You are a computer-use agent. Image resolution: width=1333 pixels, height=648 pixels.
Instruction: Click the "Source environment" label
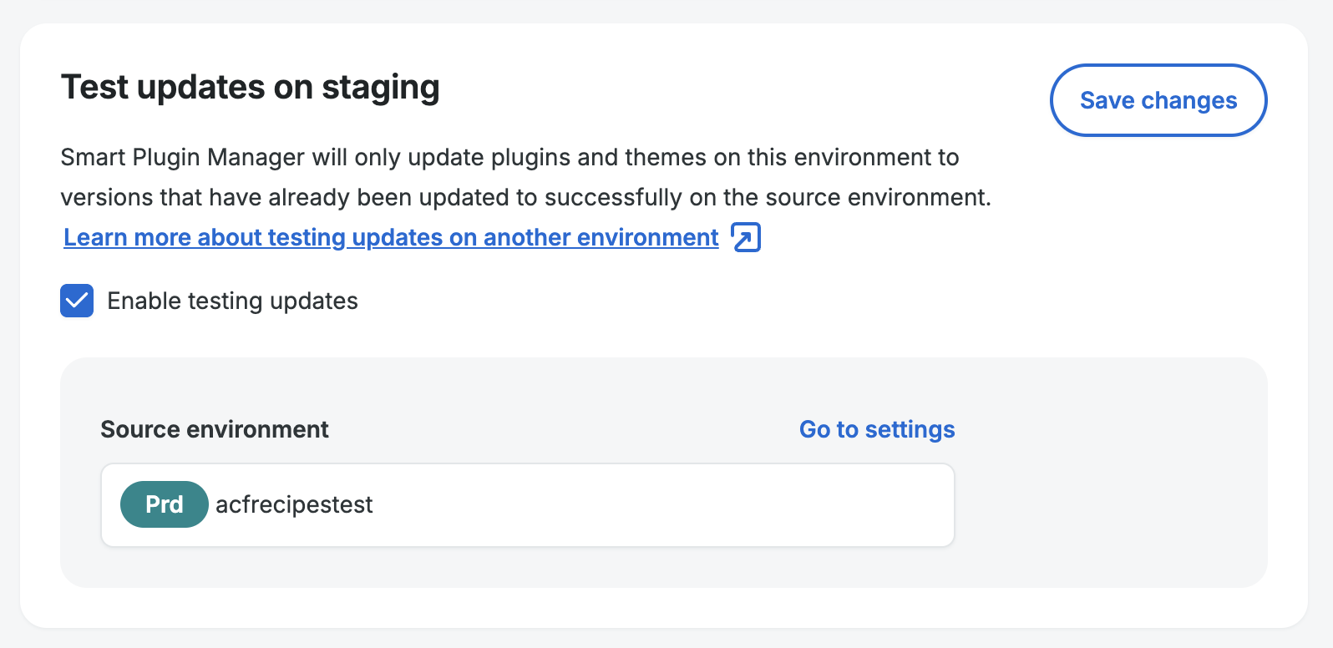215,429
